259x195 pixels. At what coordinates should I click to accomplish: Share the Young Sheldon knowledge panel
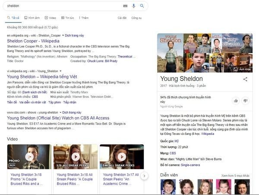click(245, 79)
